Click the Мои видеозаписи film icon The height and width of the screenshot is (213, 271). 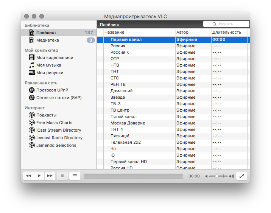[x=32, y=58]
